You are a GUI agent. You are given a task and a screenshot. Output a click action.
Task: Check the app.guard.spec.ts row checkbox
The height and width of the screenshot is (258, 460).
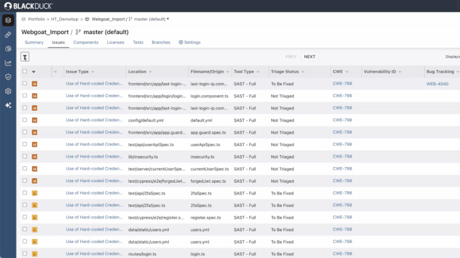tap(25, 132)
